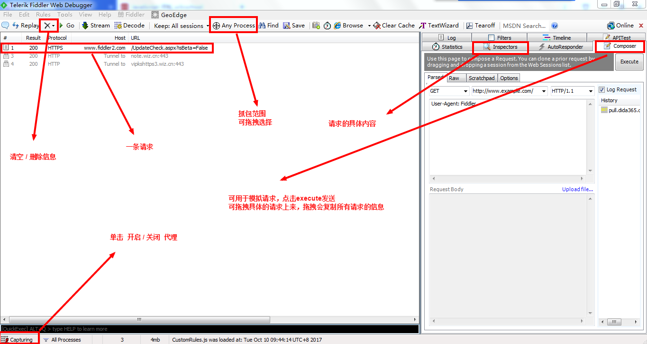Open the TextWizard tool
Image resolution: width=647 pixels, height=344 pixels.
439,26
